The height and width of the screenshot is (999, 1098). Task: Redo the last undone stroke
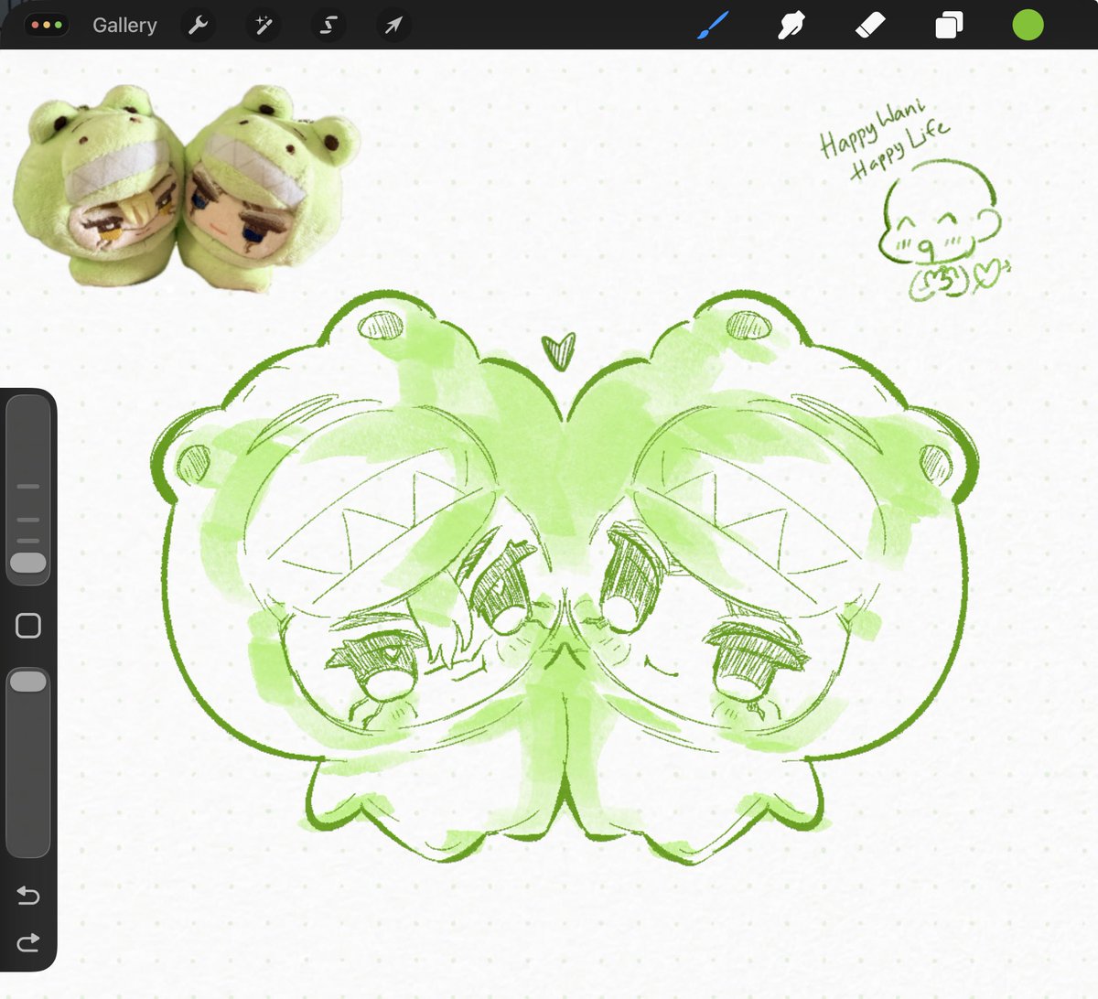point(28,942)
